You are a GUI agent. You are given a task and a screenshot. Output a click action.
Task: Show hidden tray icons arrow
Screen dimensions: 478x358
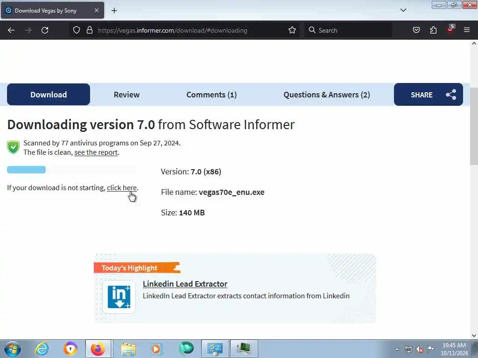(397, 349)
